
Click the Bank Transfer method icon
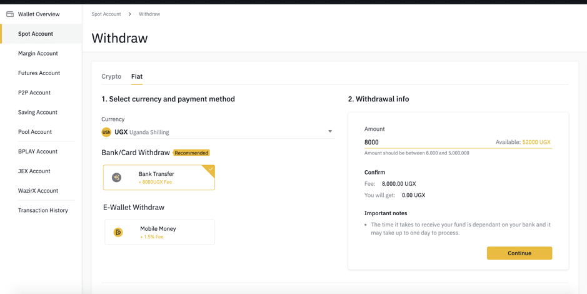pos(117,178)
